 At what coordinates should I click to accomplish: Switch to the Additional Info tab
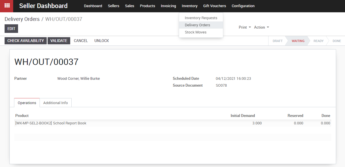pos(56,103)
